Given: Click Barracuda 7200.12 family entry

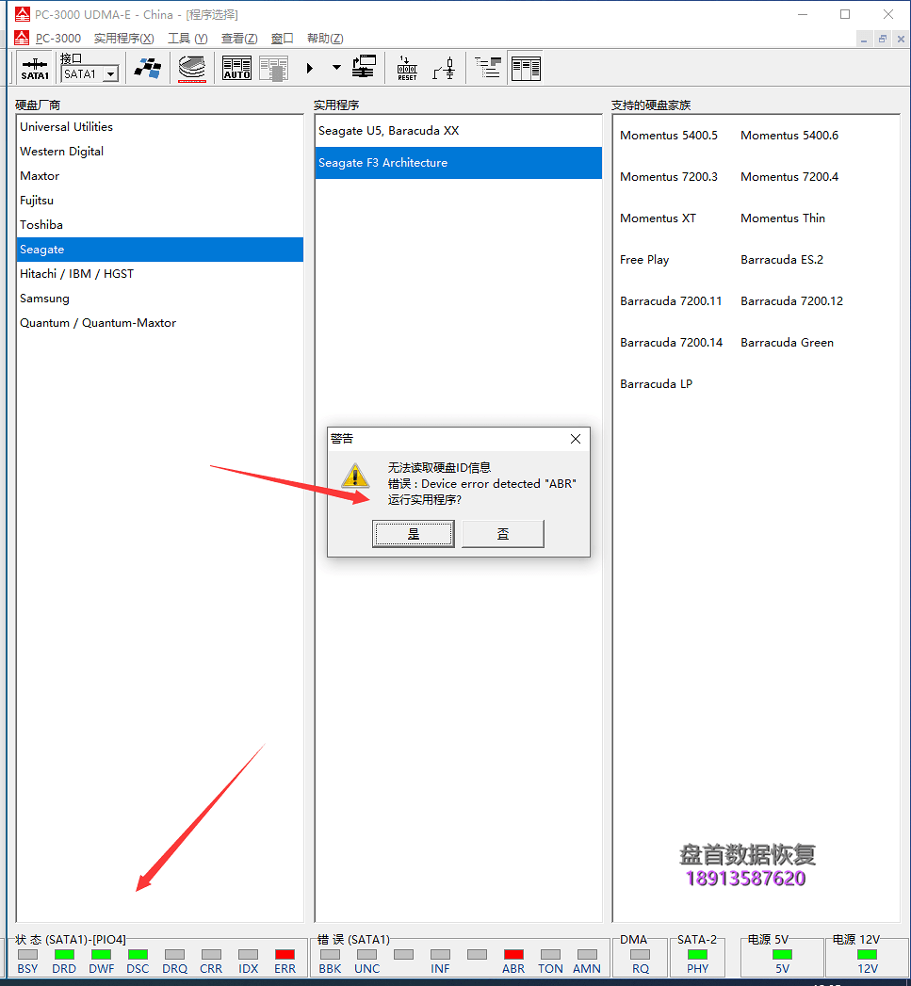Looking at the screenshot, I should [x=791, y=301].
